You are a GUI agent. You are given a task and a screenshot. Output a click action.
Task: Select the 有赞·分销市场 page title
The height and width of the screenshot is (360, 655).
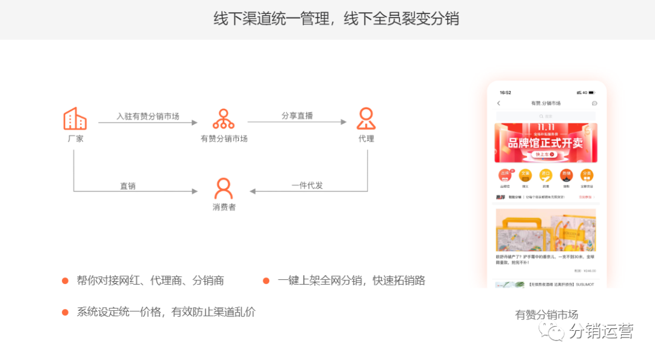pos(545,103)
